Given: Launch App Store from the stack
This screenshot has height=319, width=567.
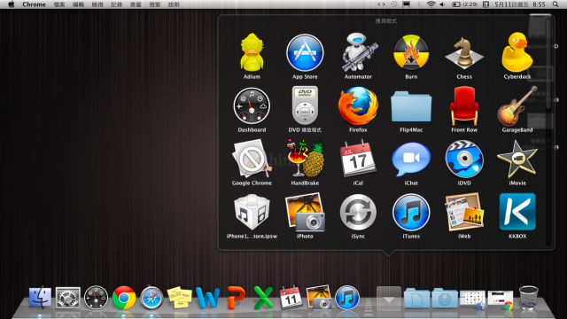Looking at the screenshot, I should [305, 52].
